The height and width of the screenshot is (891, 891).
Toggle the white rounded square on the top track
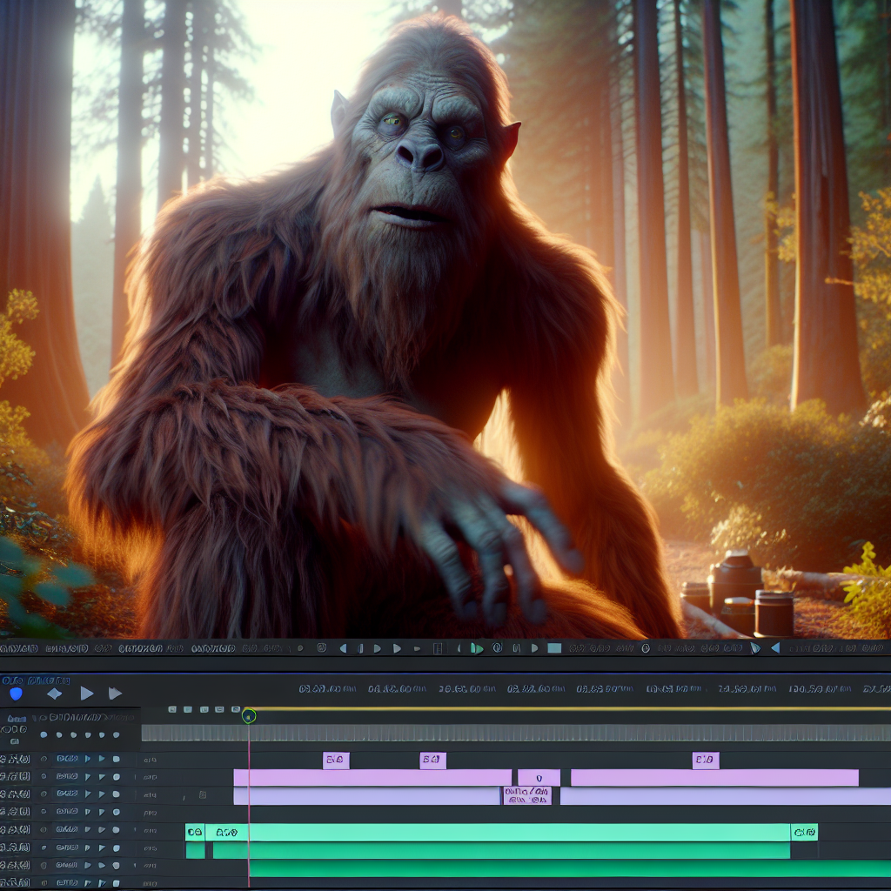point(116,760)
